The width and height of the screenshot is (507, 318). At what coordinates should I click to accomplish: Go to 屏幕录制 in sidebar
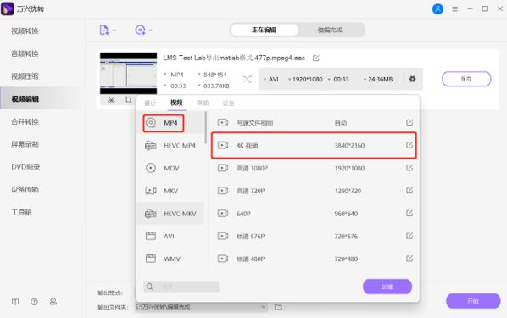pyautogui.click(x=25, y=144)
